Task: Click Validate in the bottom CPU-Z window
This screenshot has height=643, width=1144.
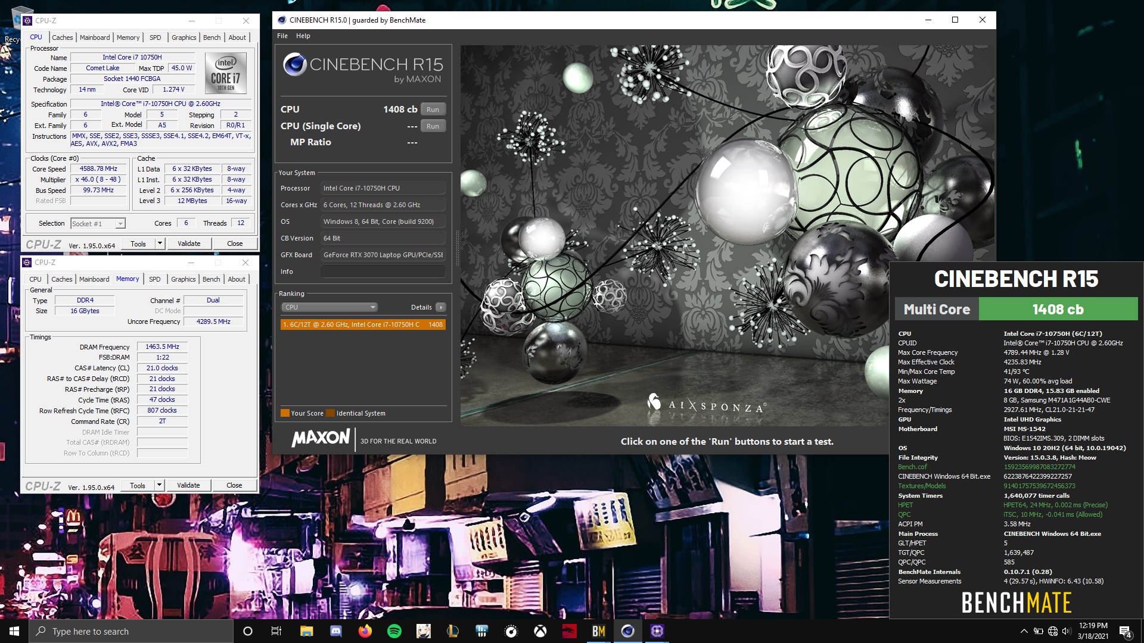Action: pyautogui.click(x=188, y=485)
